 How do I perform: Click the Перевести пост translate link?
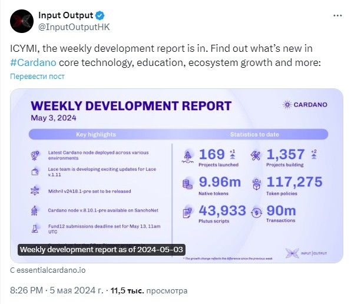pos(37,77)
